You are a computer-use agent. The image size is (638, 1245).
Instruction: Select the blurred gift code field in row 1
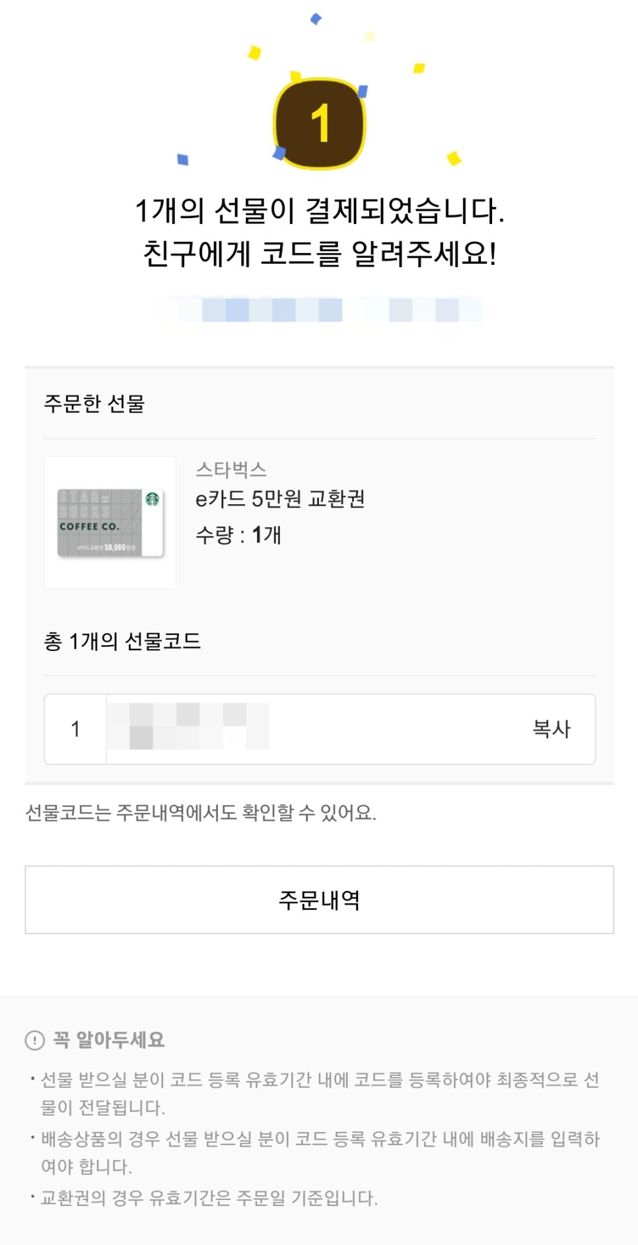pos(190,726)
